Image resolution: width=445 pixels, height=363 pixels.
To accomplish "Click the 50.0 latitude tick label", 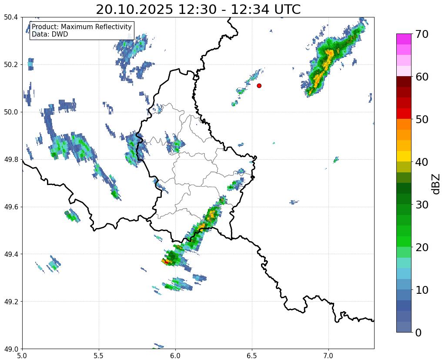I will click(x=11, y=112).
